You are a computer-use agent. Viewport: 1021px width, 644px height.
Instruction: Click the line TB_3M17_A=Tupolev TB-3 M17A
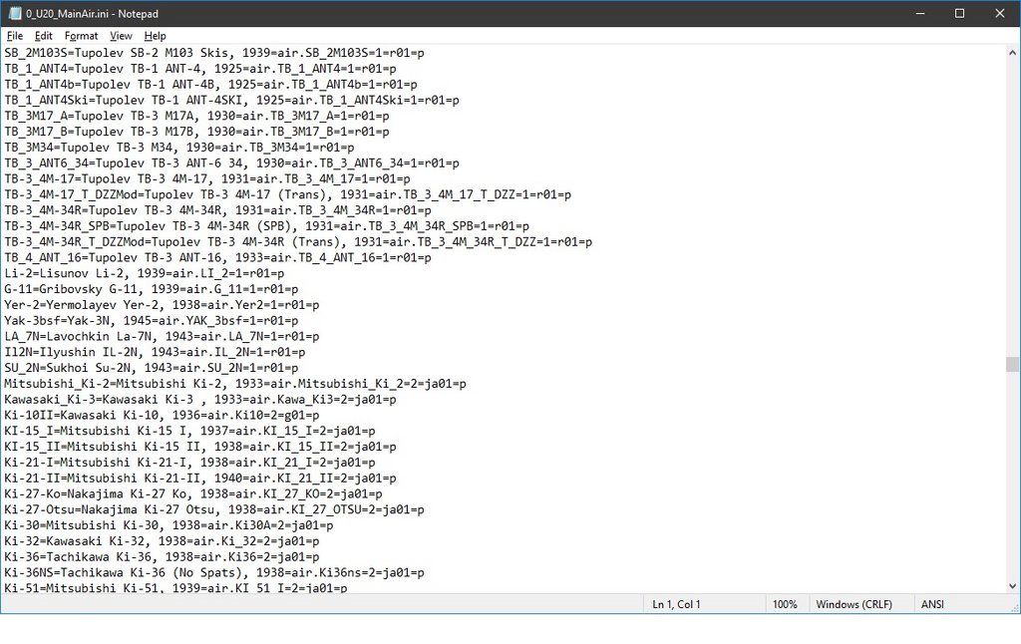pyautogui.click(x=196, y=116)
